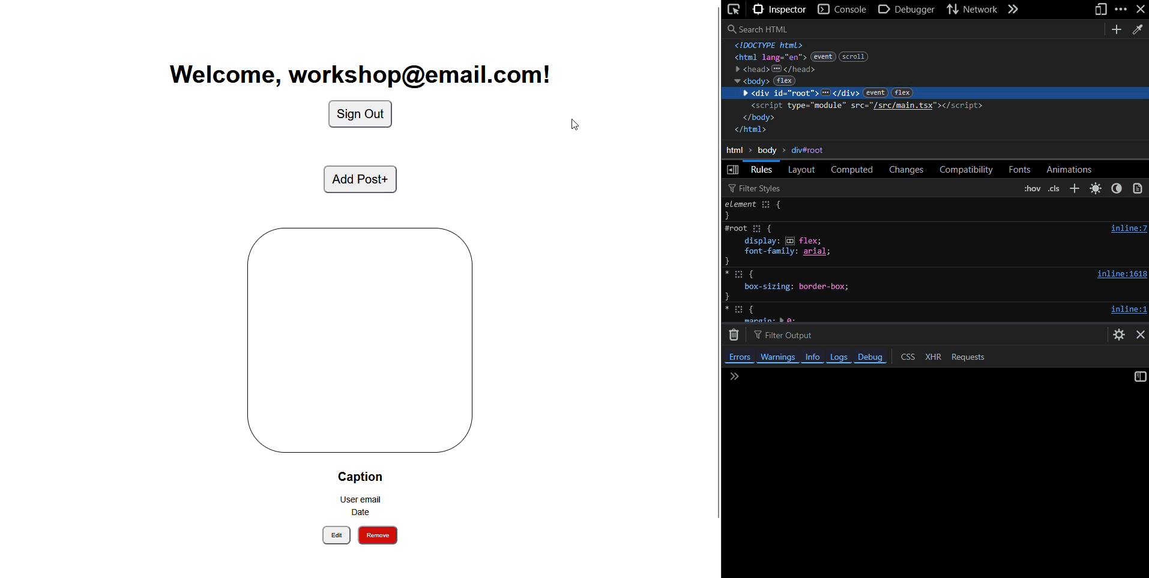Click the Edit post button
This screenshot has height=578, width=1149.
336,535
